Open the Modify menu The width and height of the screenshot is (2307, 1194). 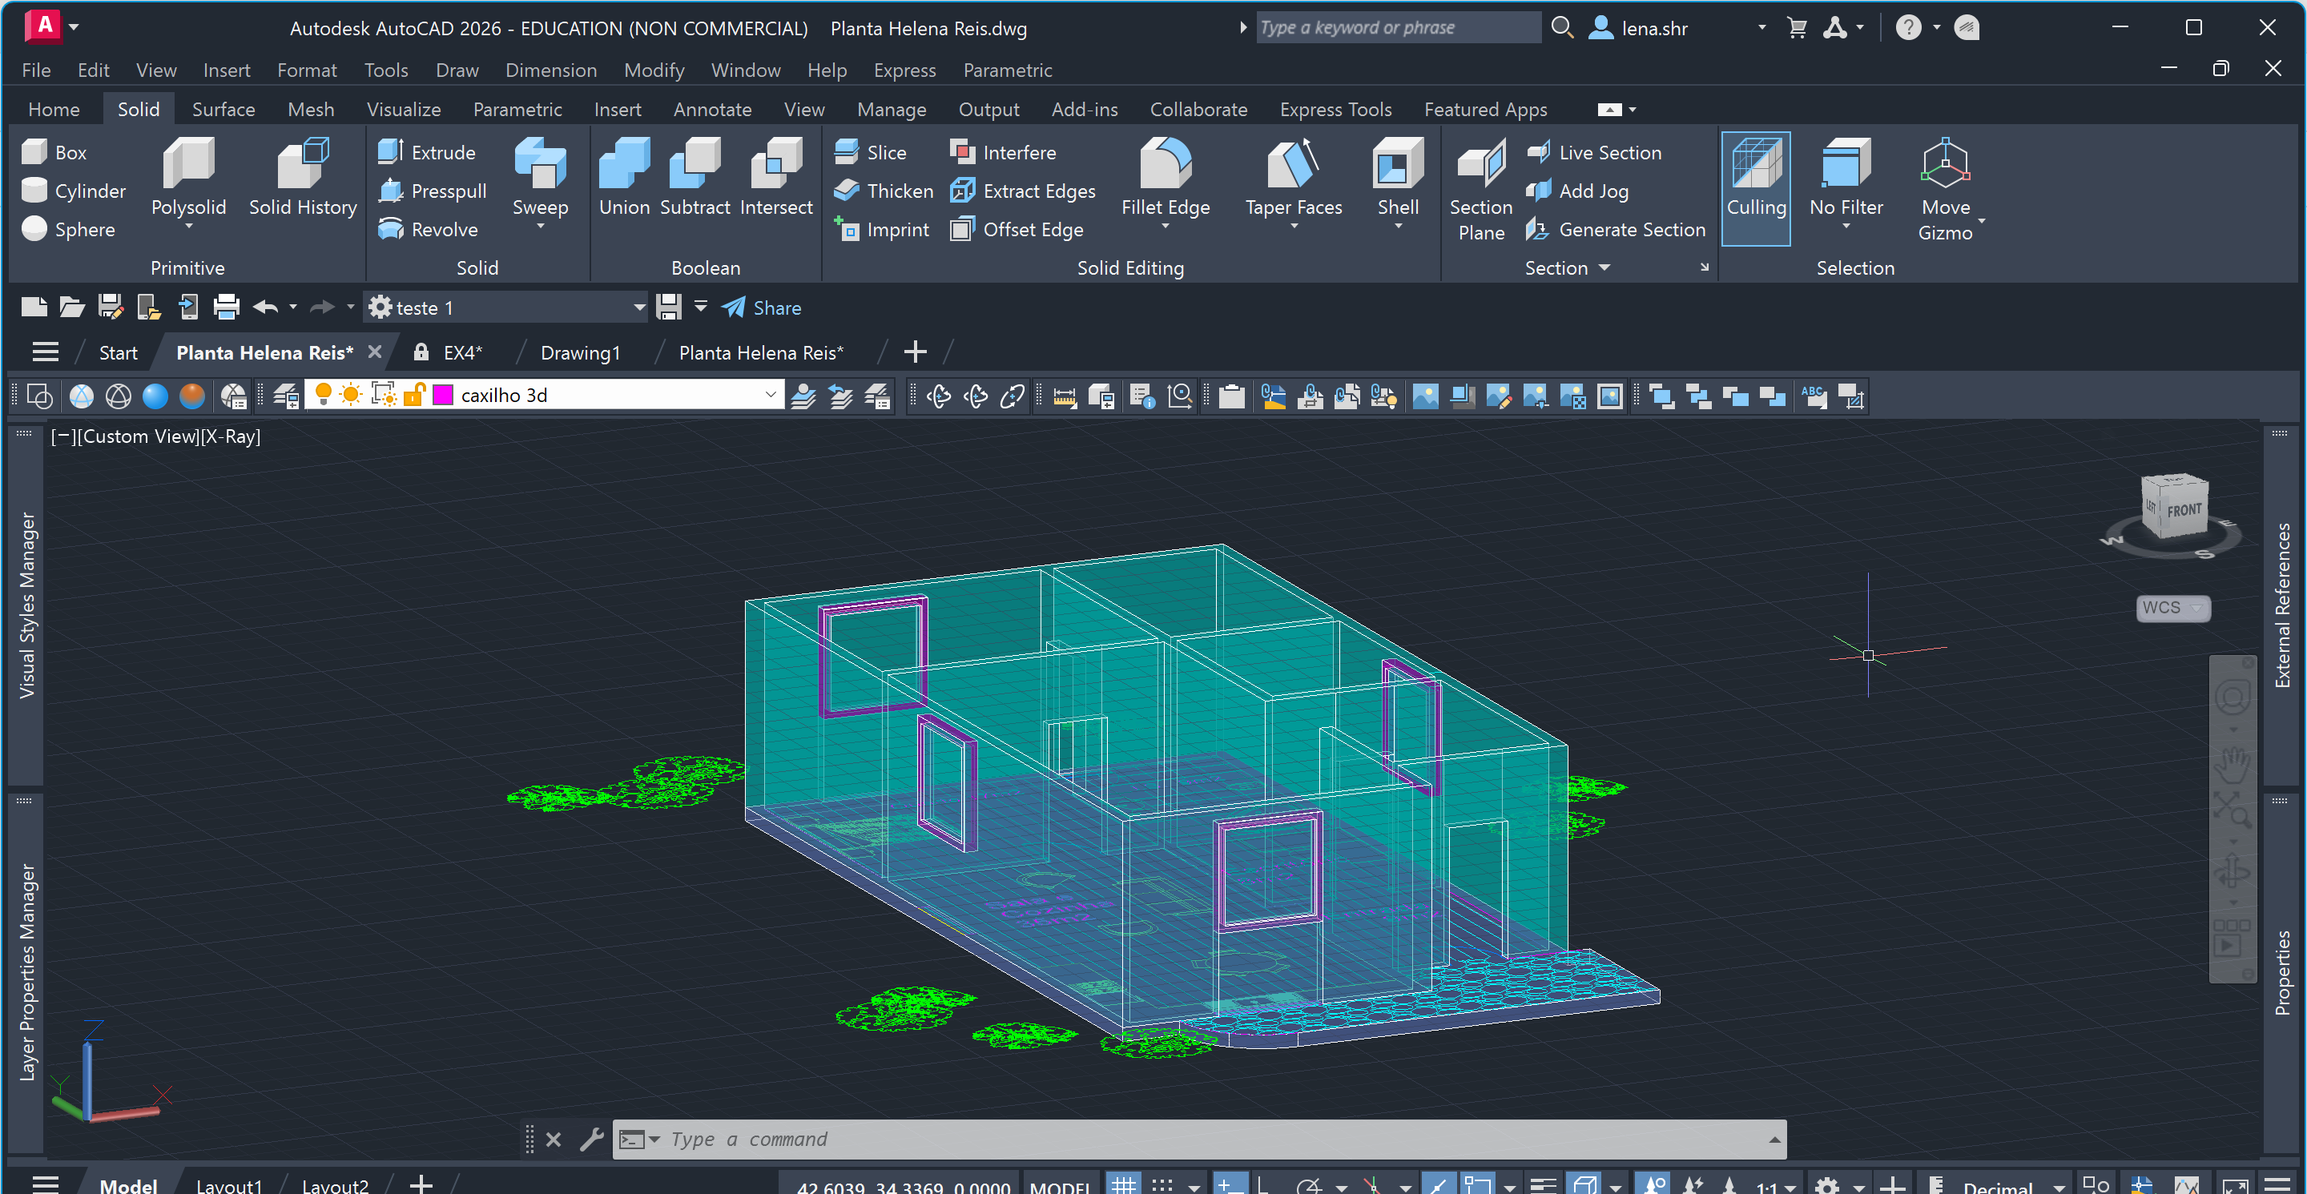654,70
